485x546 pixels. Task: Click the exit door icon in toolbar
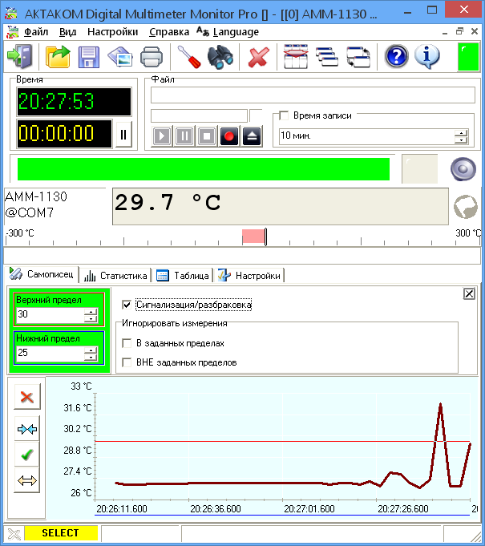[x=19, y=56]
